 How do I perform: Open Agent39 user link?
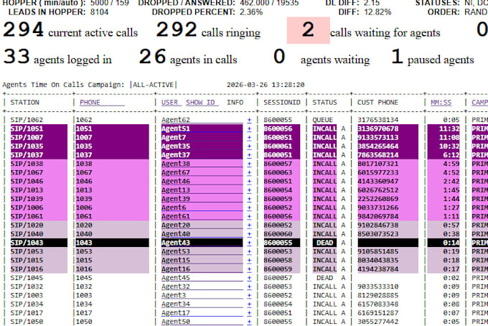coord(202,199)
